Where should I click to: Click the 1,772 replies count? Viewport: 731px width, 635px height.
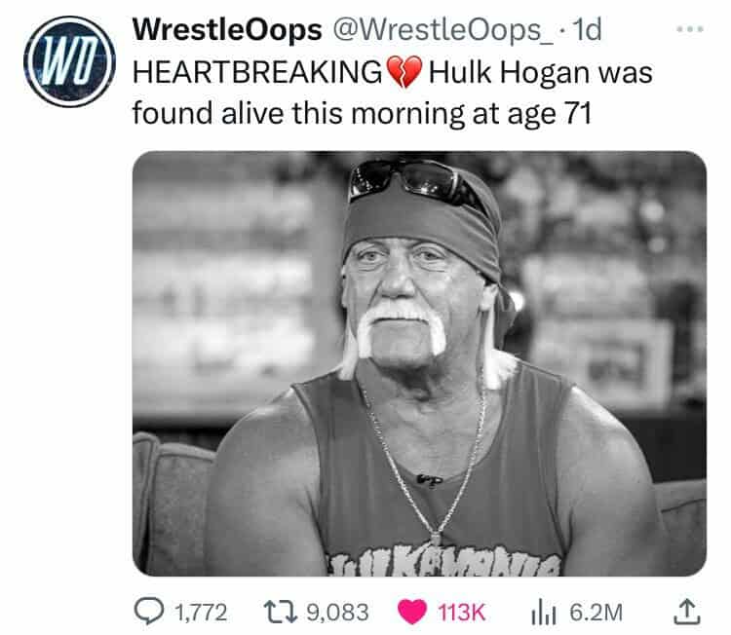pyautogui.click(x=201, y=613)
